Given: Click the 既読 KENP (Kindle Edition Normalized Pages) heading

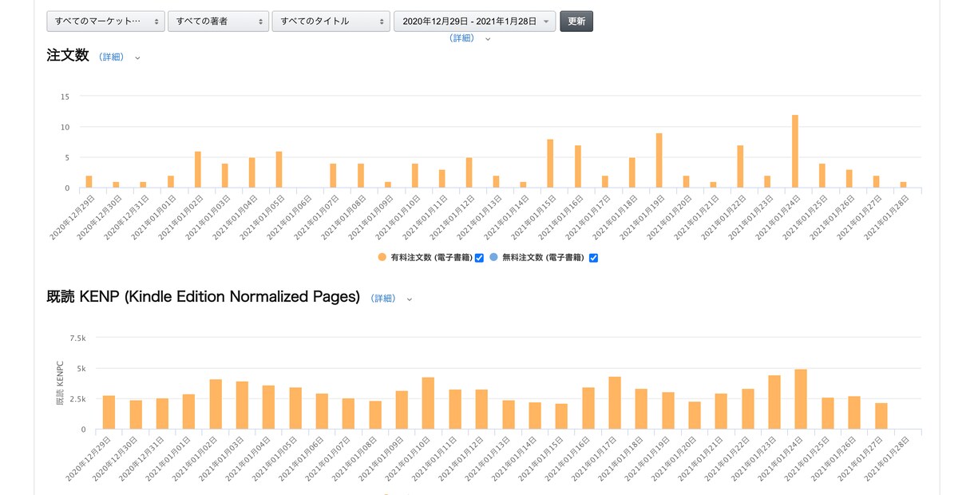Looking at the screenshot, I should tap(204, 297).
